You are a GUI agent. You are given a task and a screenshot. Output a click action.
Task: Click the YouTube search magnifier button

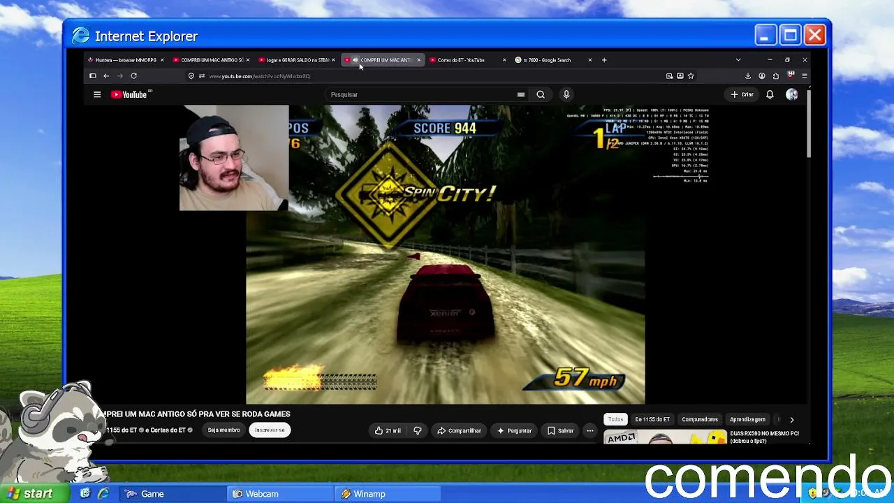[x=541, y=94]
